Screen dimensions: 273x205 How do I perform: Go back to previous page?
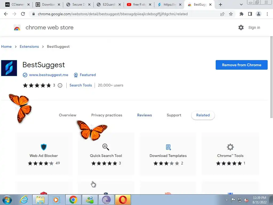coord(6,14)
